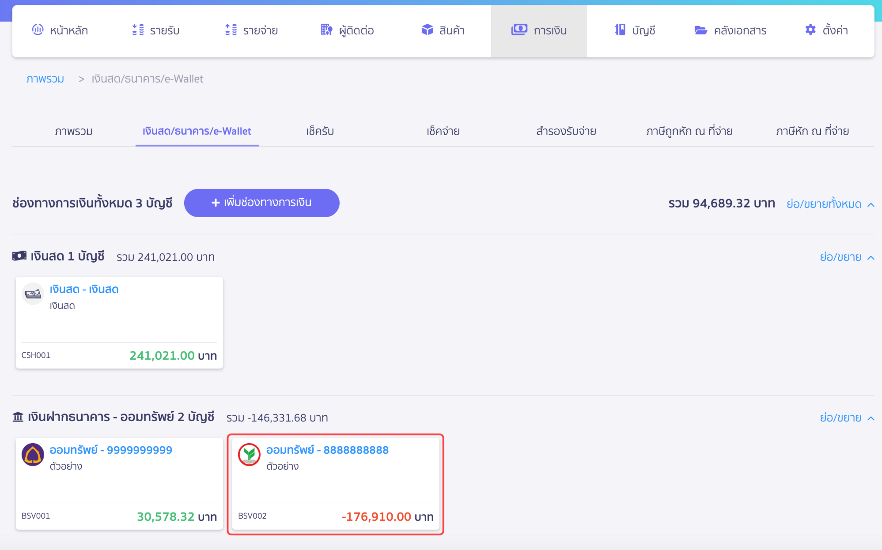The height and width of the screenshot is (550, 882).
Task: Click the เงินสด subtitle on the cash card
Action: 62,305
